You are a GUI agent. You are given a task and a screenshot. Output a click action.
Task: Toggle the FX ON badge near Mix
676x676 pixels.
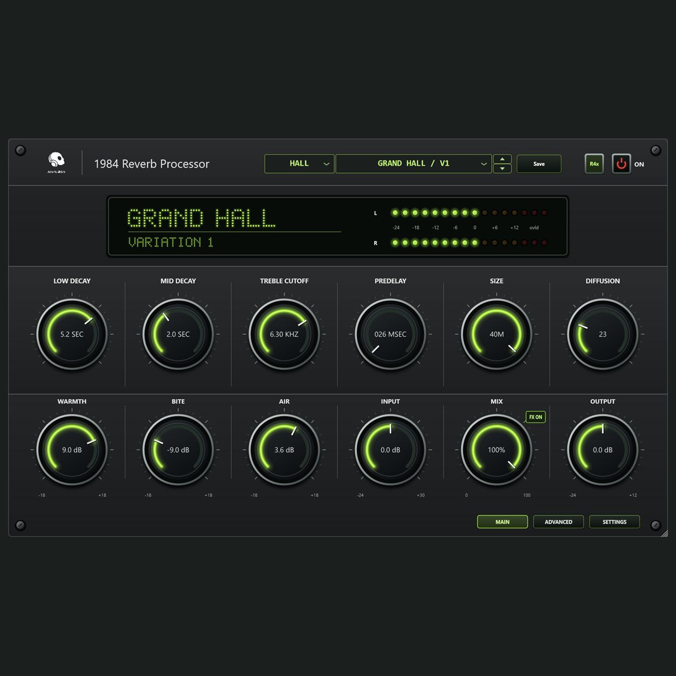[535, 417]
